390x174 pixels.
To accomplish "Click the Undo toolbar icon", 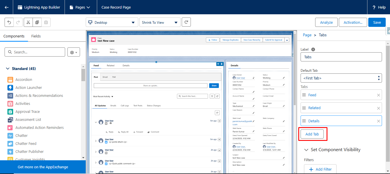I will [9, 22].
